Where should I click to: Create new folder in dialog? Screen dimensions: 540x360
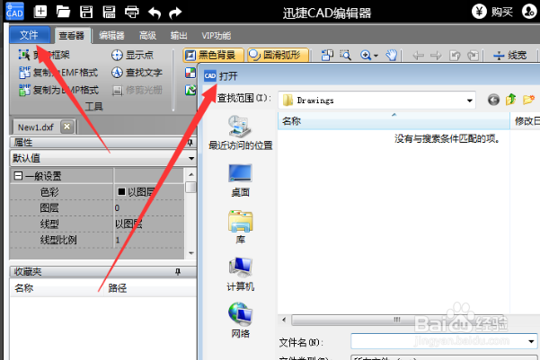tap(528, 100)
